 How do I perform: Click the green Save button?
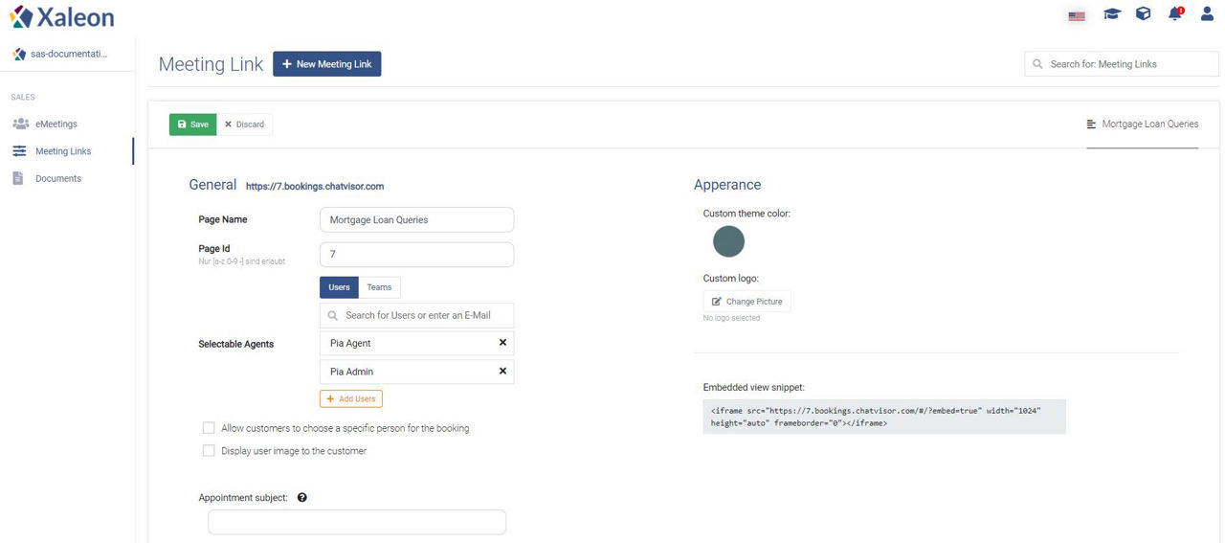pos(193,124)
